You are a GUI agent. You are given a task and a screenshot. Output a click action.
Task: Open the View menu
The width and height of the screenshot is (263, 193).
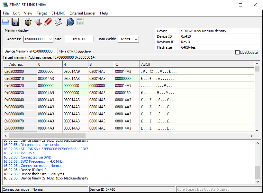[x=28, y=13]
